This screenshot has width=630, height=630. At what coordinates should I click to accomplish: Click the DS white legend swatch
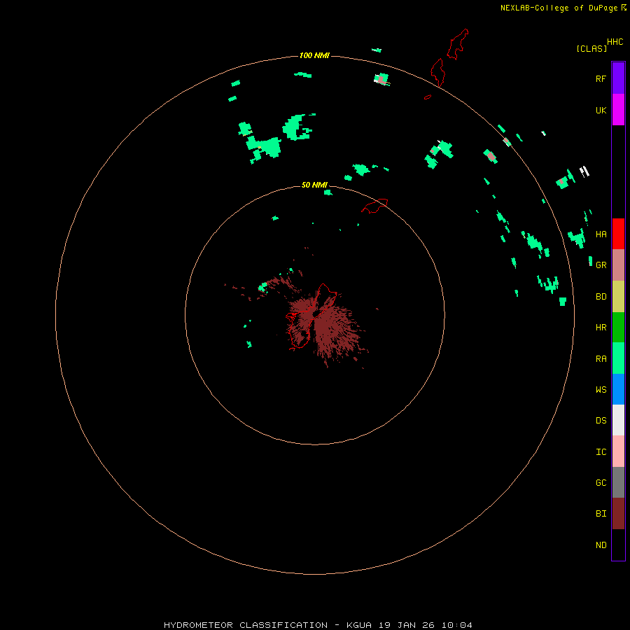coord(618,420)
